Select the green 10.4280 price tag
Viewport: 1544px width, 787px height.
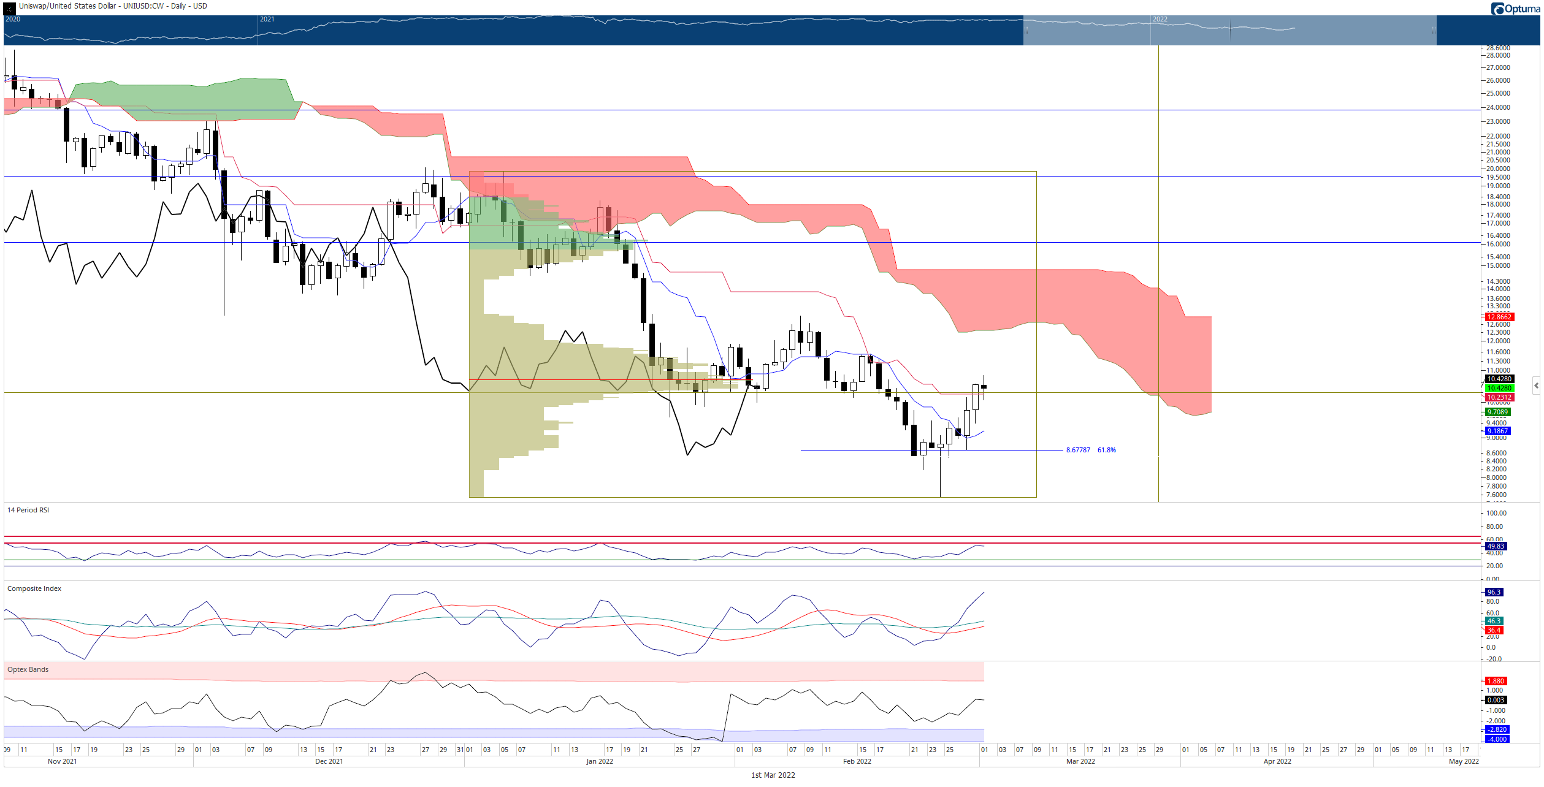point(1500,388)
